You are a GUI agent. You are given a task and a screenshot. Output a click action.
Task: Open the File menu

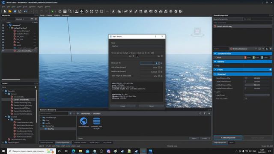tap(3, 7)
